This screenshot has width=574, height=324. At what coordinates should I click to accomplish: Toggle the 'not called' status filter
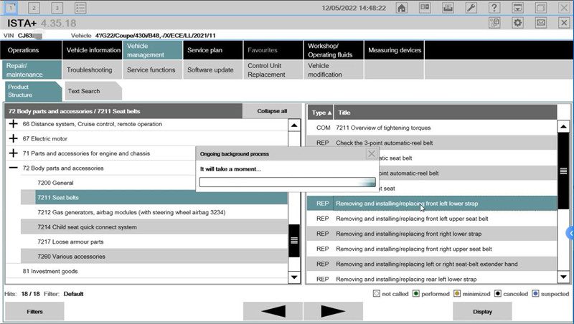376,294
